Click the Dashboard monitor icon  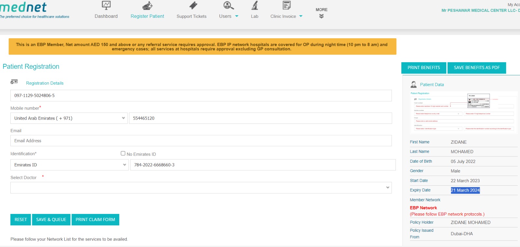(x=106, y=5)
